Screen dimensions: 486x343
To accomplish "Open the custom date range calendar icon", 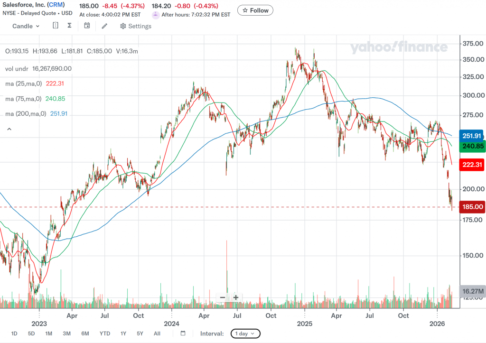I will click(x=183, y=334).
